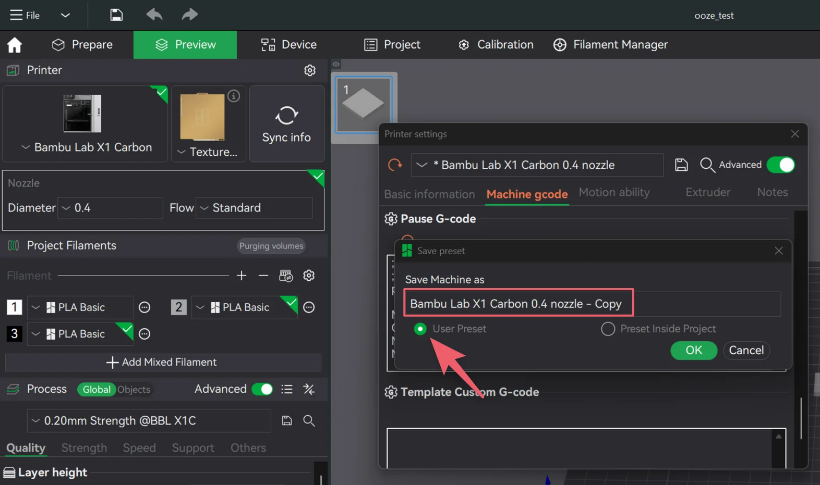The width and height of the screenshot is (820, 485).
Task: Open the Motion ability tab
Action: click(x=614, y=192)
